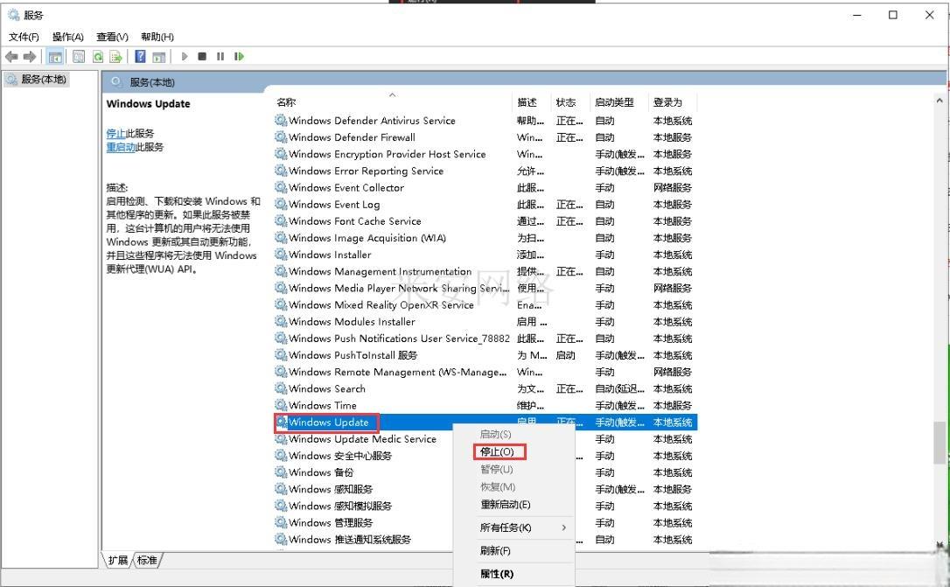This screenshot has width=950, height=587.
Task: Open the Properties toolbar icon
Action: (79, 56)
